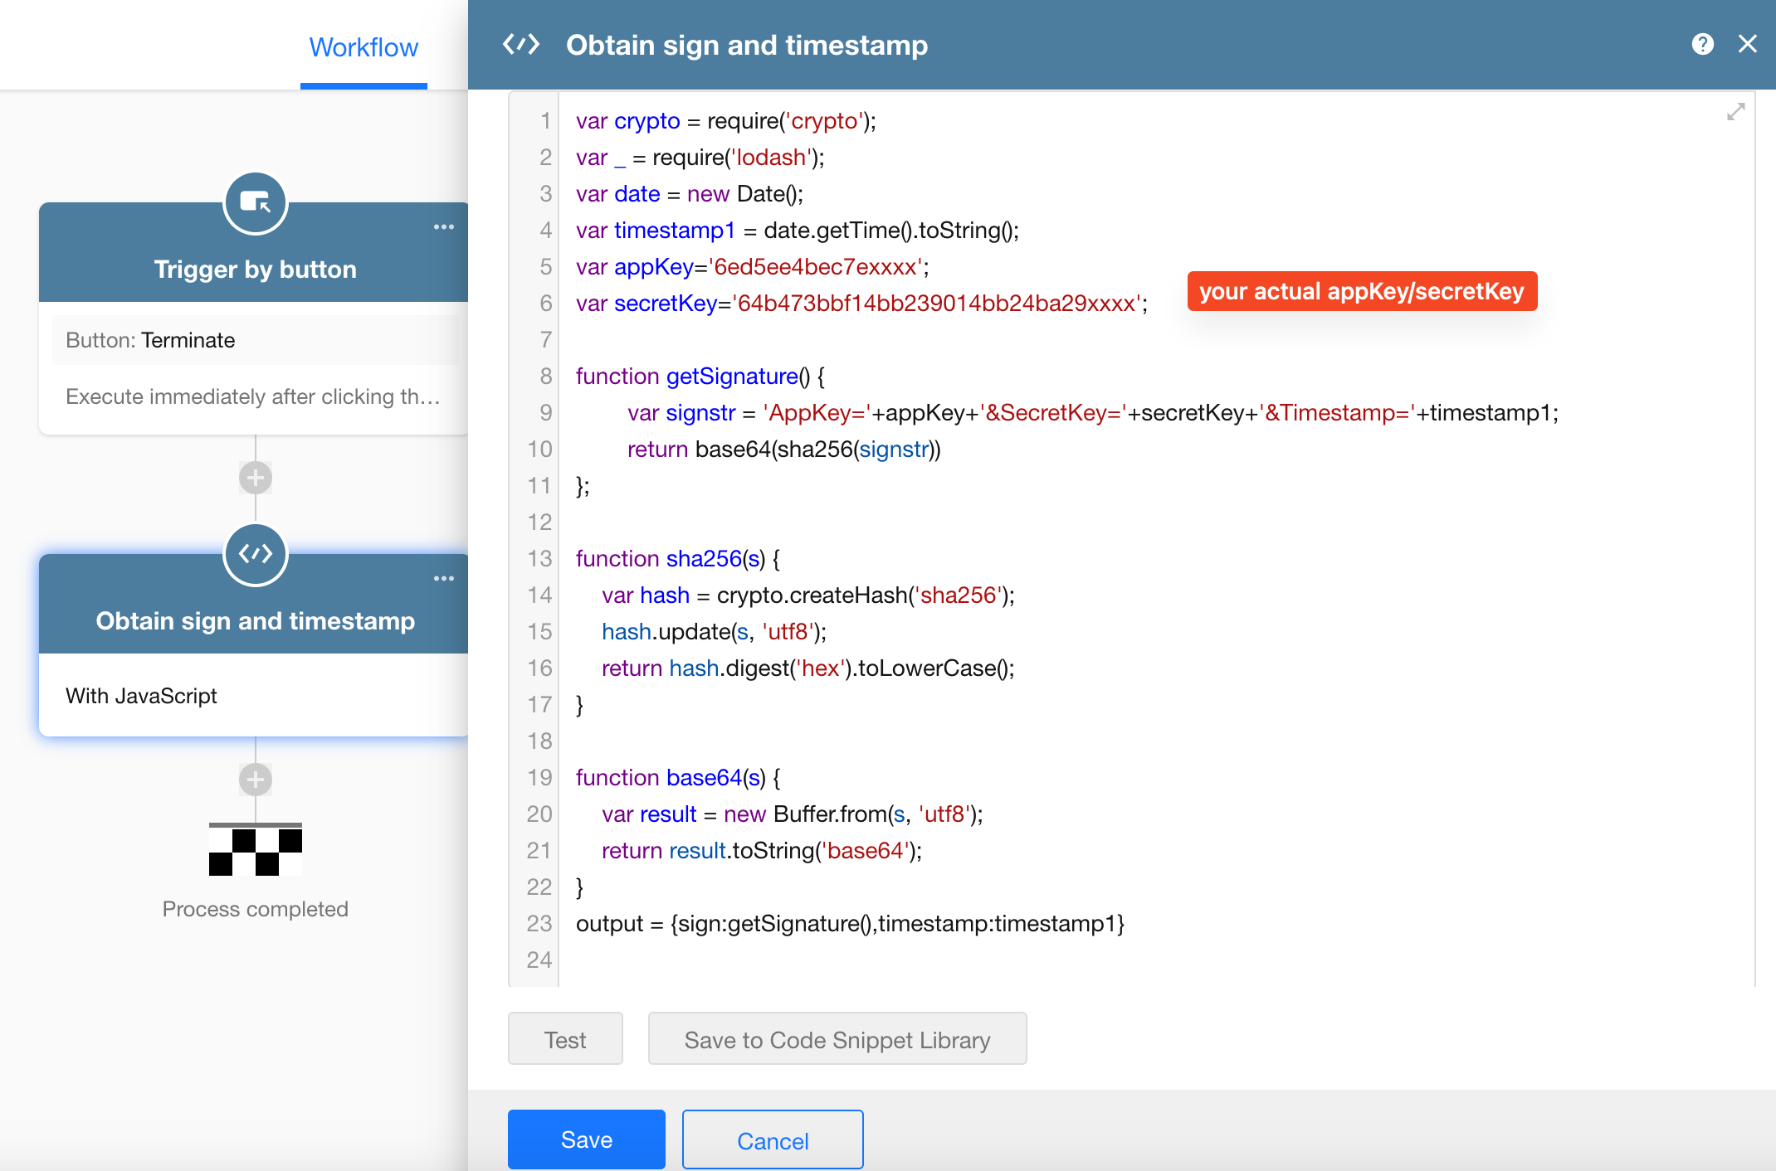Click the blue Save button
Viewport: 1776px width, 1171px height.
586,1139
